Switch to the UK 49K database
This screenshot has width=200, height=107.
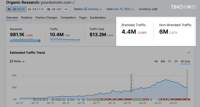(x=54, y=9)
